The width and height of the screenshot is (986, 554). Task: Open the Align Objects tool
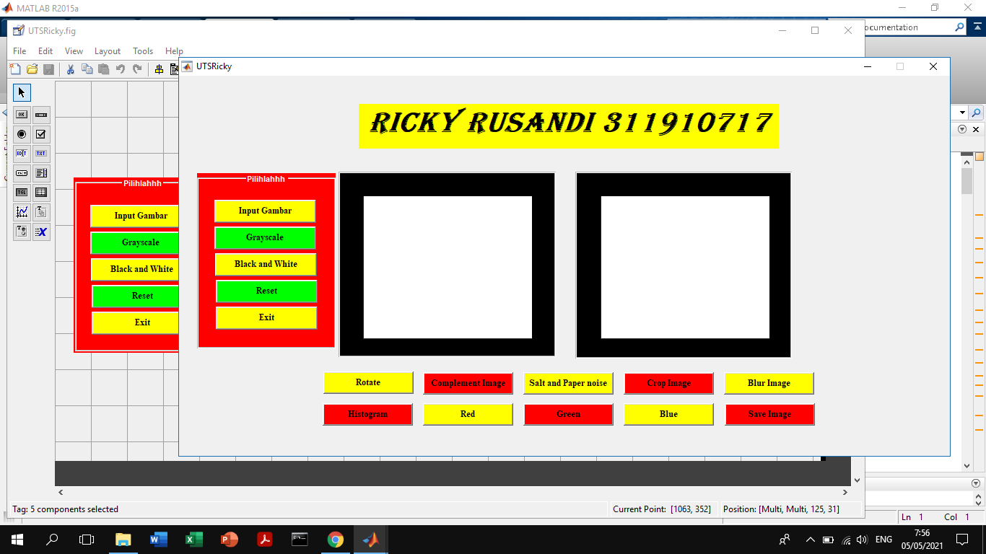(x=158, y=69)
